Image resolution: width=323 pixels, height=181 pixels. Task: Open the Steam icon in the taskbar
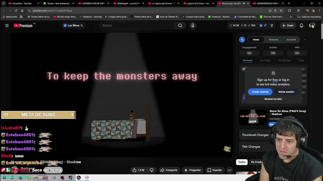click(x=70, y=178)
